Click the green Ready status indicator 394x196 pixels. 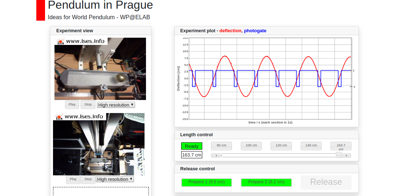pos(192,146)
